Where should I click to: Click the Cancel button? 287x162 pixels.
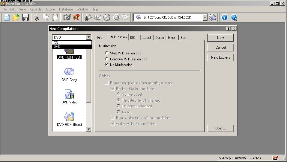tap(220, 48)
